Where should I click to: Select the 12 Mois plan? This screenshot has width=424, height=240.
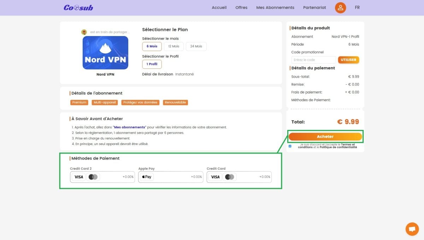pyautogui.click(x=173, y=46)
